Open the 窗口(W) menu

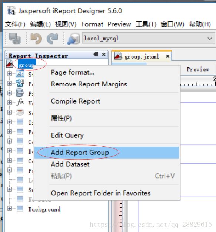coord(172,24)
